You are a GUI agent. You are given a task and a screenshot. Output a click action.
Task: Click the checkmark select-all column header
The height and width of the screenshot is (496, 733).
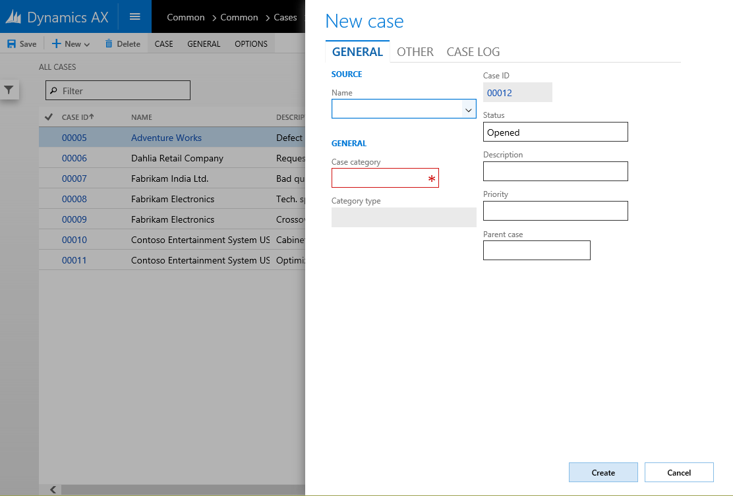(x=48, y=117)
